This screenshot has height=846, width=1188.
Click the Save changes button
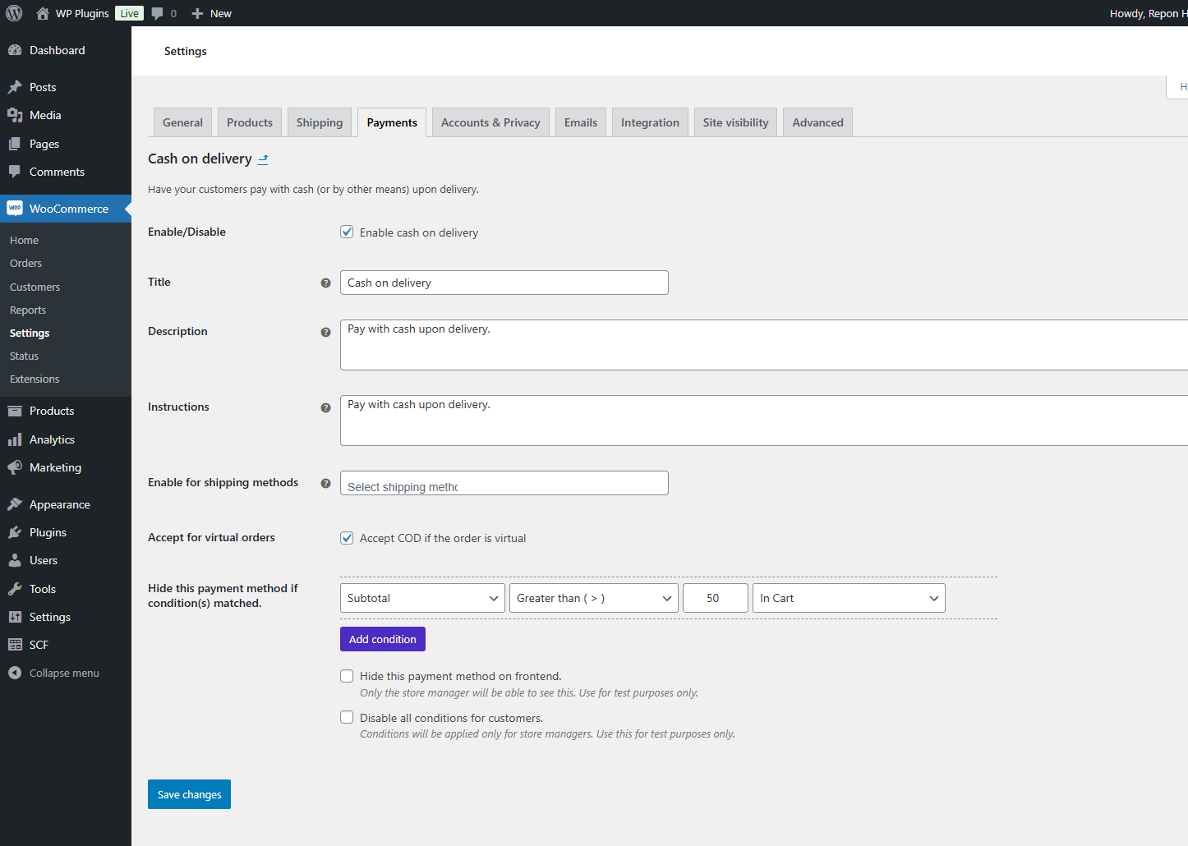[189, 794]
